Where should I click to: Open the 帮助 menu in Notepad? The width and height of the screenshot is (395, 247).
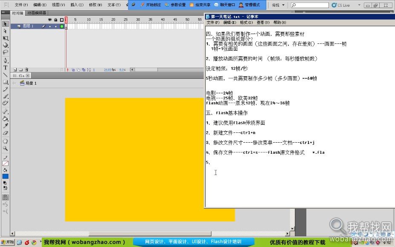pyautogui.click(x=280, y=23)
